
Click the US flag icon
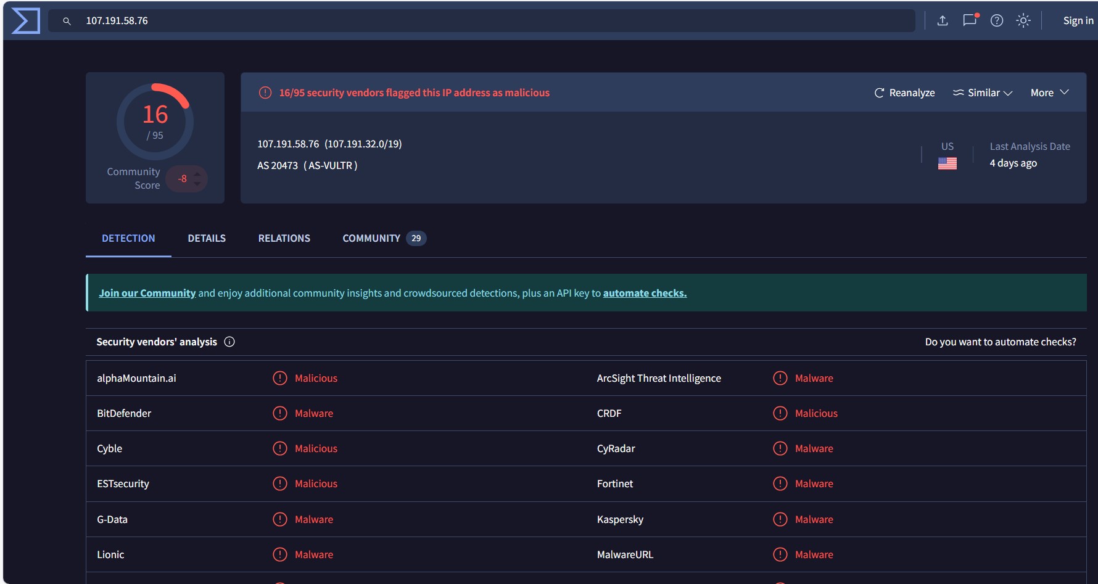pos(947,163)
